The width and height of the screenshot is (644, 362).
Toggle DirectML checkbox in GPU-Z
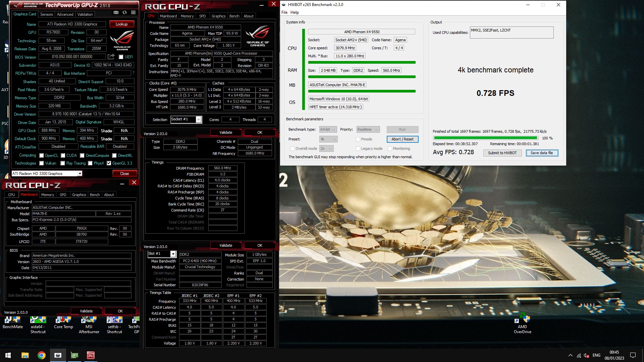114,156
